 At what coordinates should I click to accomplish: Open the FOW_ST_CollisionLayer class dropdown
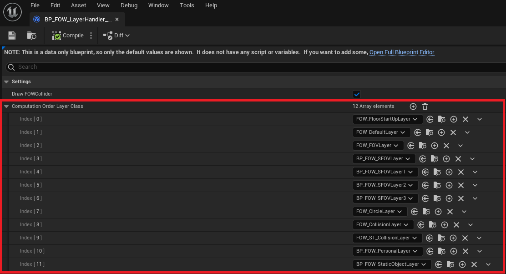coord(387,238)
